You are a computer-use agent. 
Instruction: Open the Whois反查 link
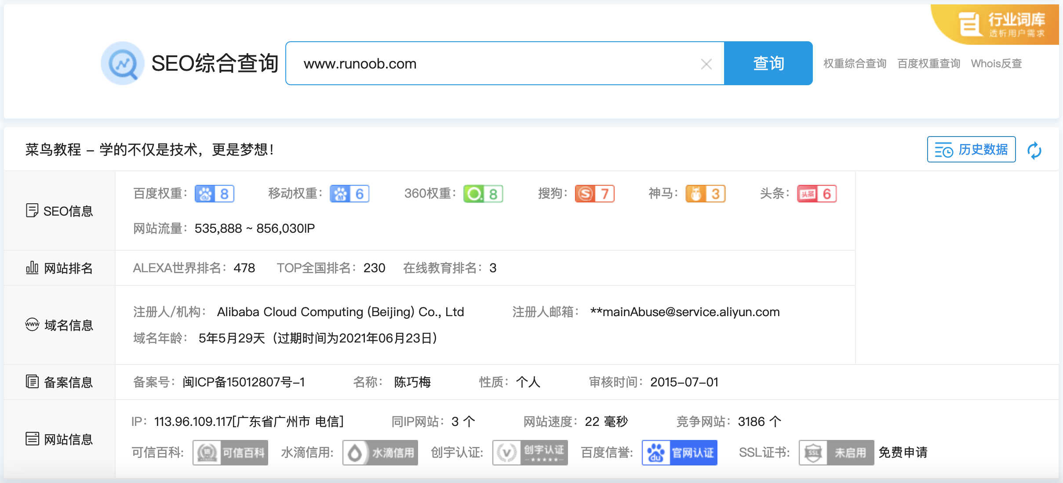click(x=996, y=64)
